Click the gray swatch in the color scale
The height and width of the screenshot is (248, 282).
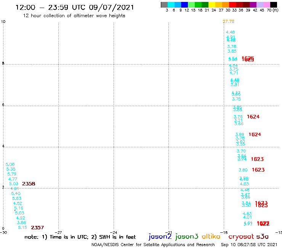point(164,5)
